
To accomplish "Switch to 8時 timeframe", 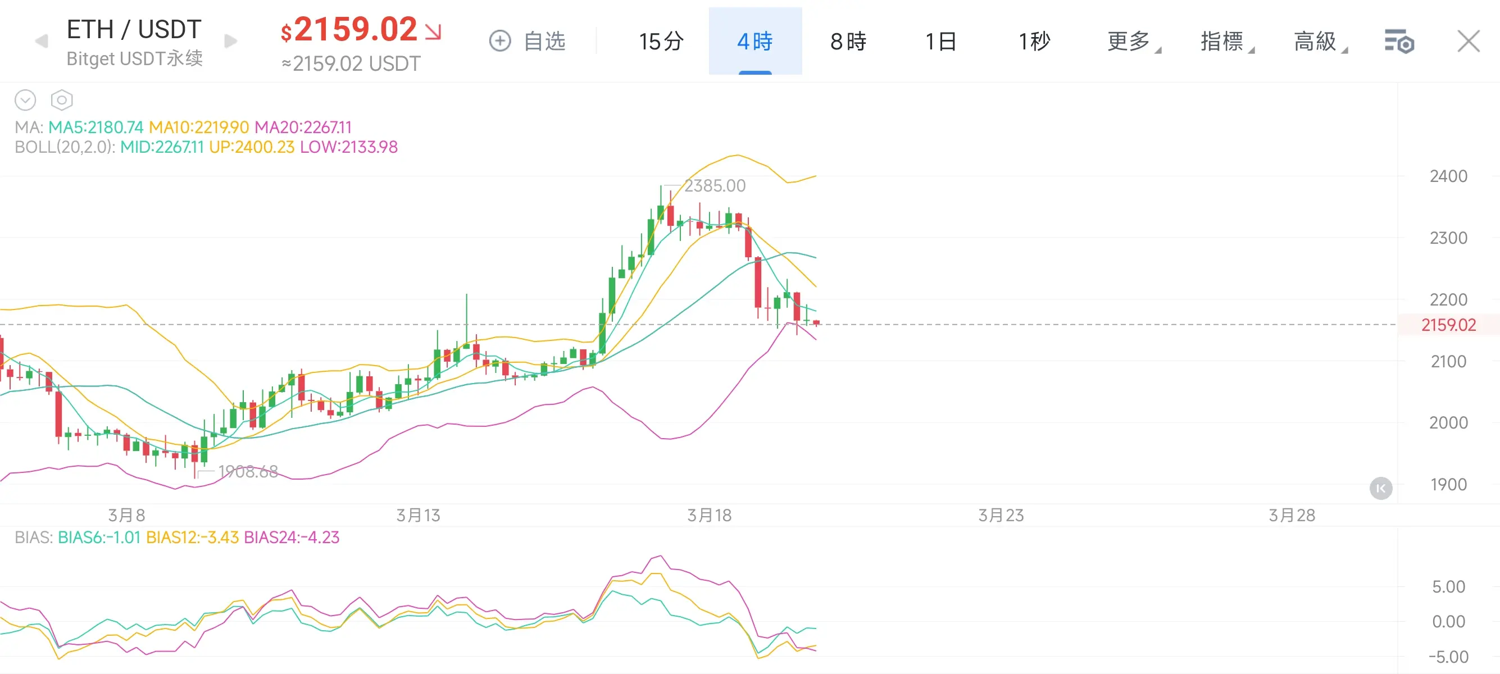I will coord(848,42).
